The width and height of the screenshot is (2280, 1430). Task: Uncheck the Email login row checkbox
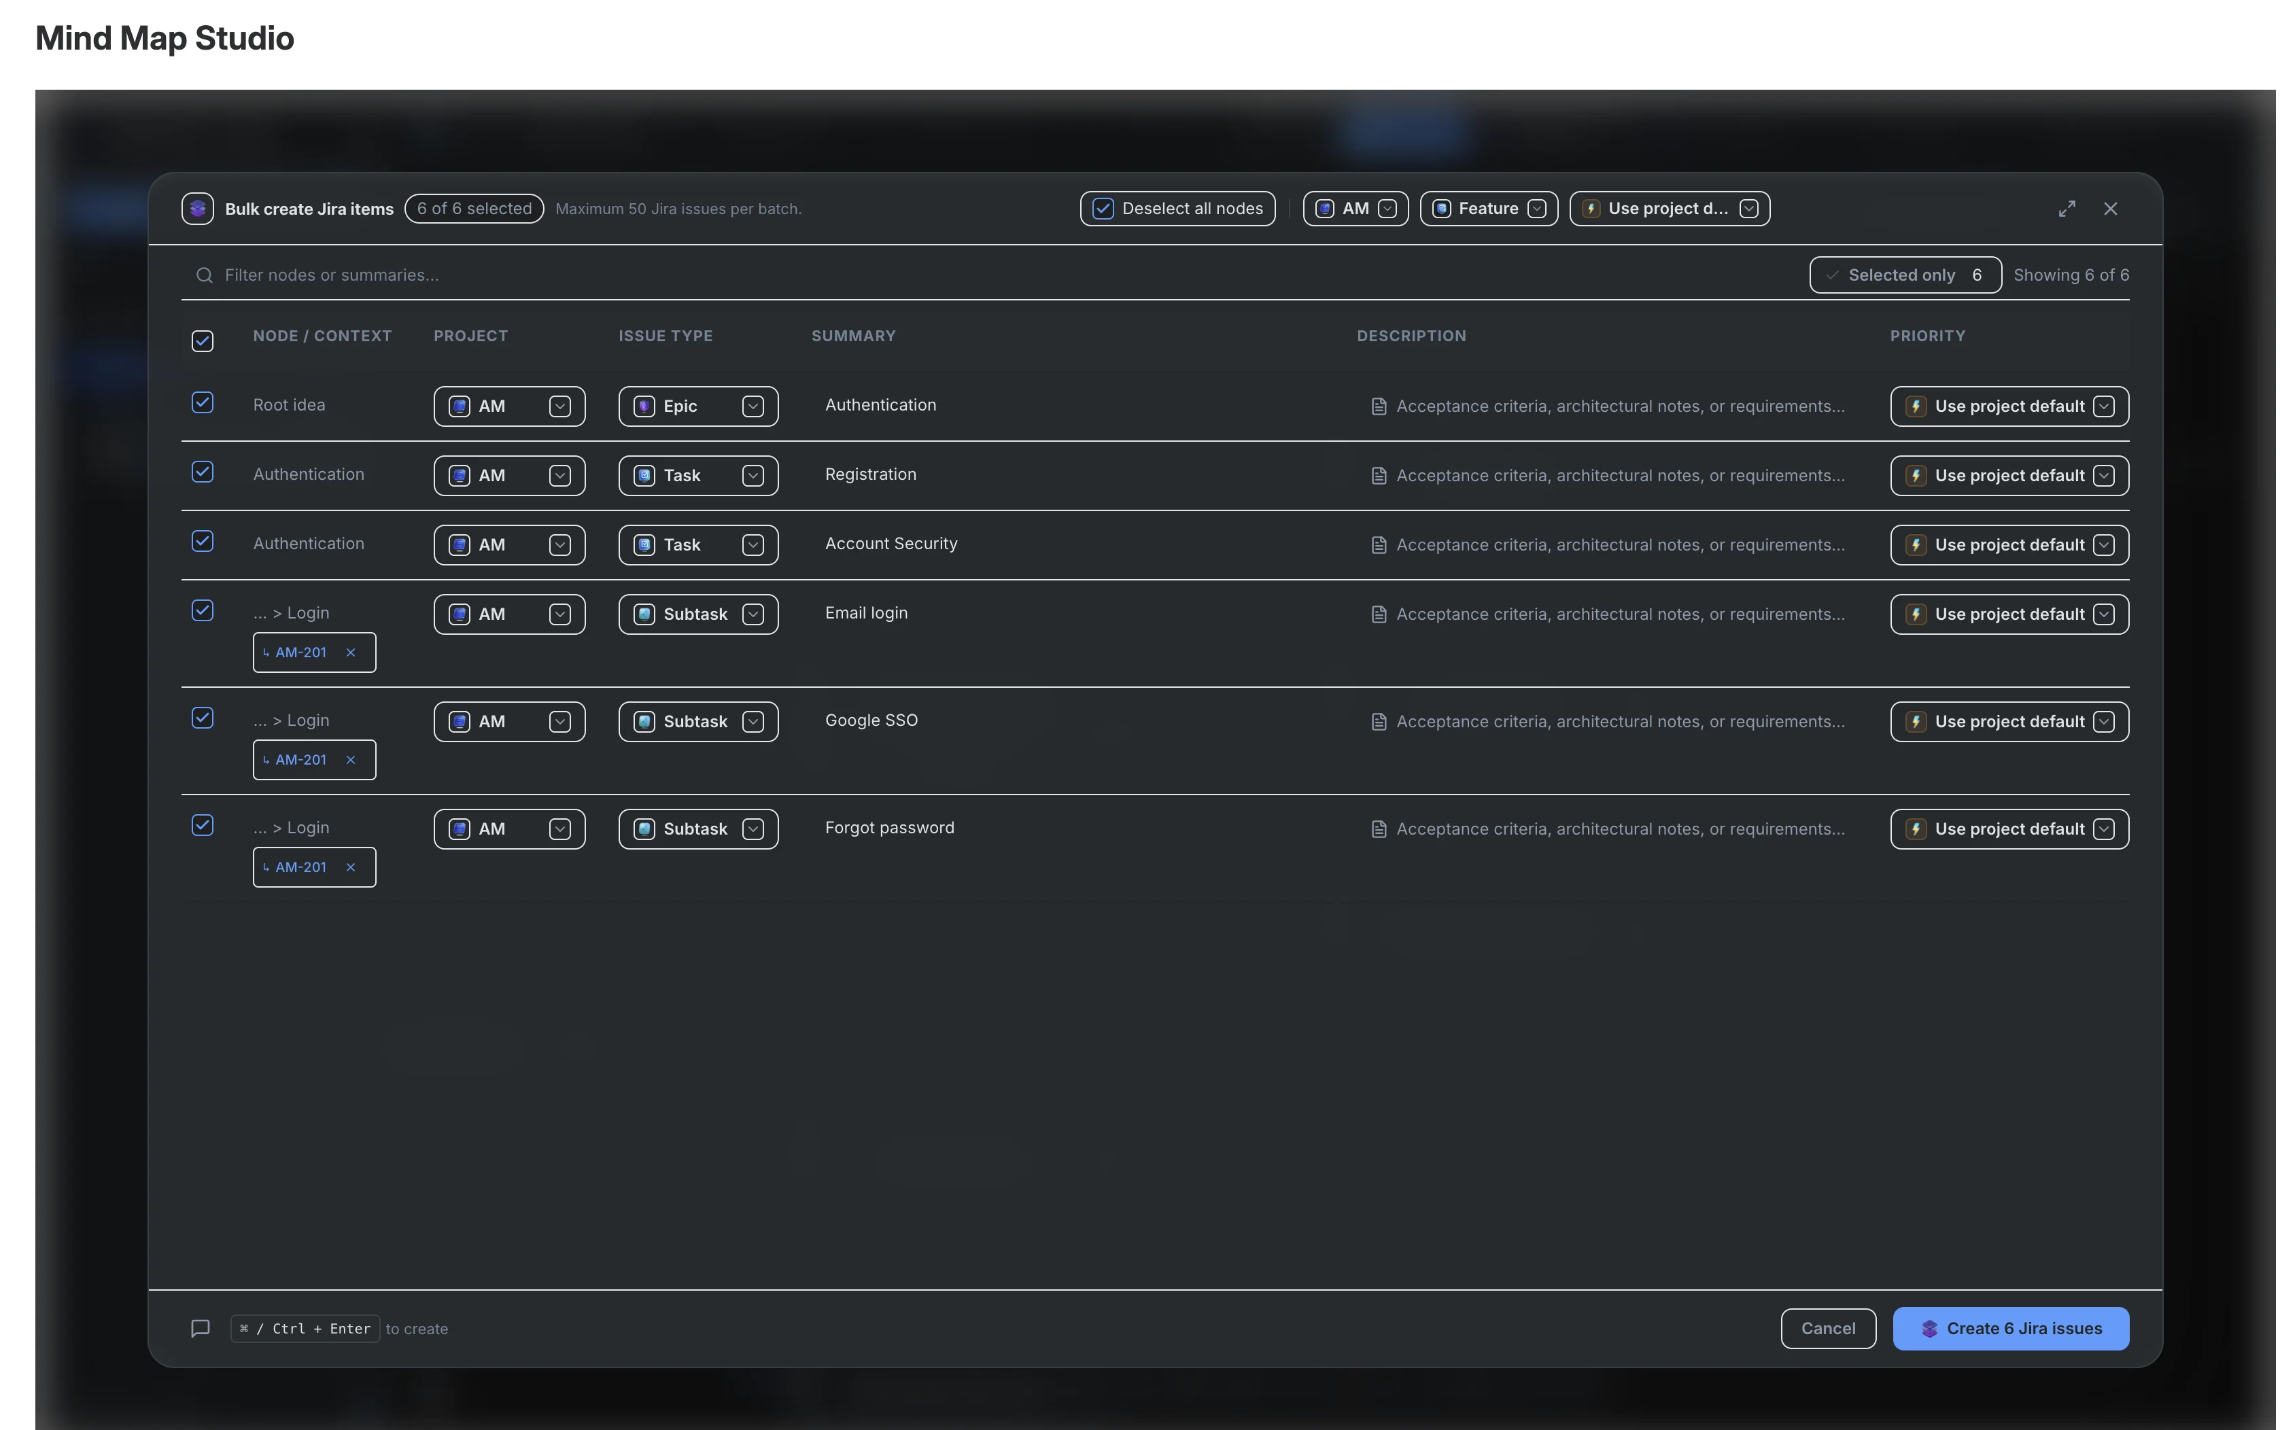pos(203,611)
